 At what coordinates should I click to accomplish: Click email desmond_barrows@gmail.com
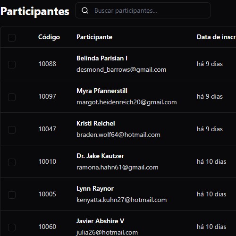pos(121,70)
